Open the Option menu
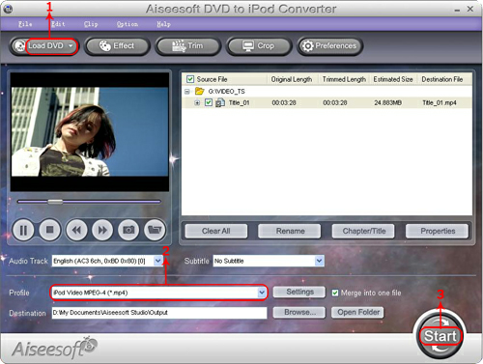 [128, 24]
